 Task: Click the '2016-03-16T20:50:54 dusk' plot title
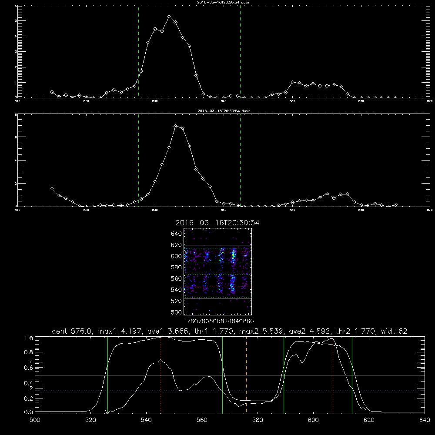(x=224, y=111)
